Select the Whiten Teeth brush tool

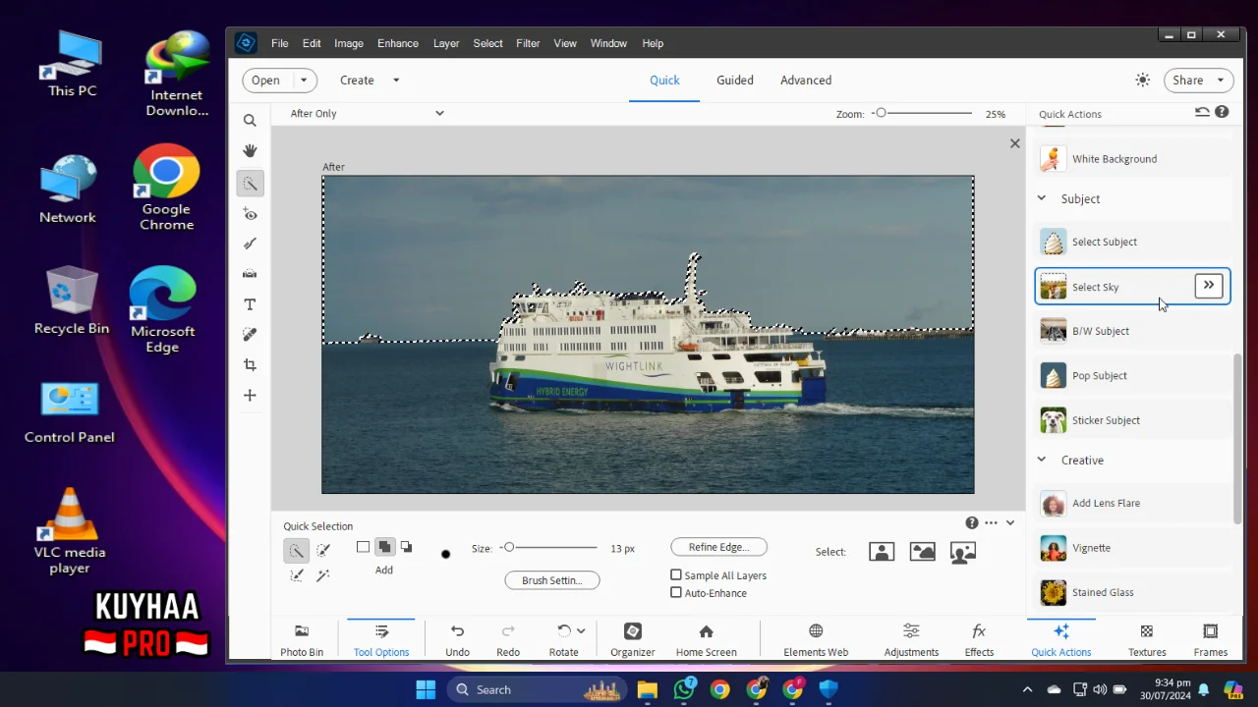coord(250,244)
